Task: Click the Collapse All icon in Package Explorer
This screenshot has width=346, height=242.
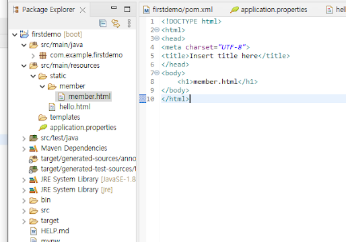Action: click(x=102, y=23)
